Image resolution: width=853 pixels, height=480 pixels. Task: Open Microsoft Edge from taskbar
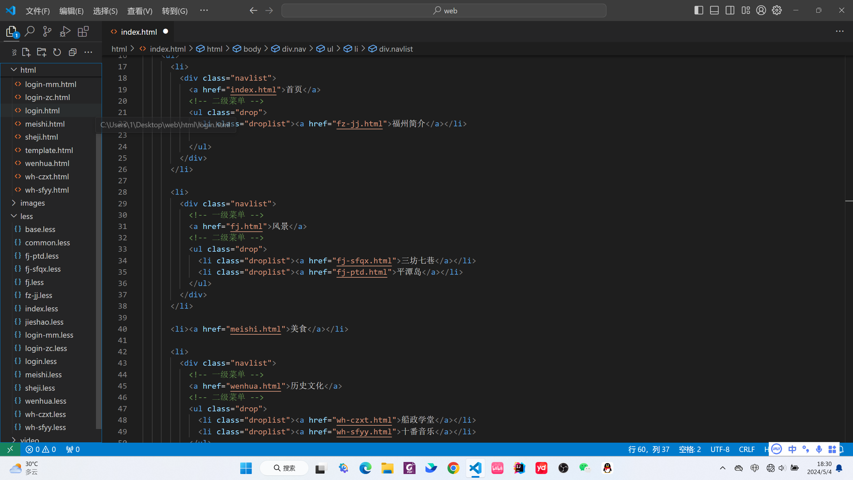pos(365,468)
